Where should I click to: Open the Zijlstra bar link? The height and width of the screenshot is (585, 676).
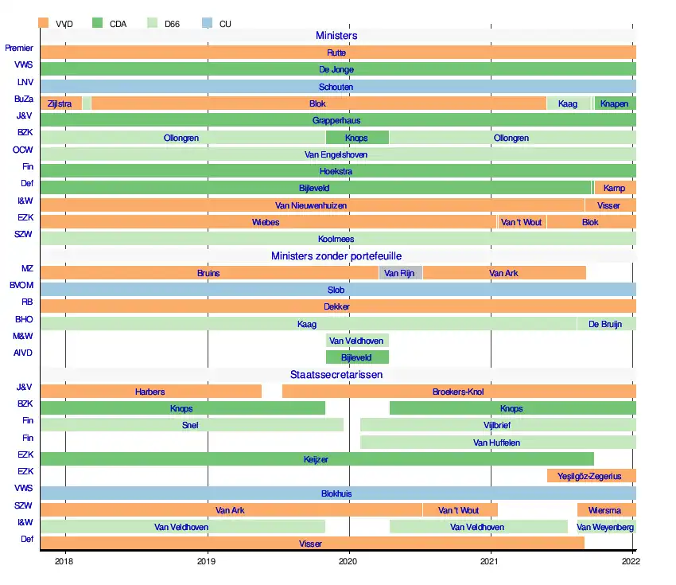[60, 103]
